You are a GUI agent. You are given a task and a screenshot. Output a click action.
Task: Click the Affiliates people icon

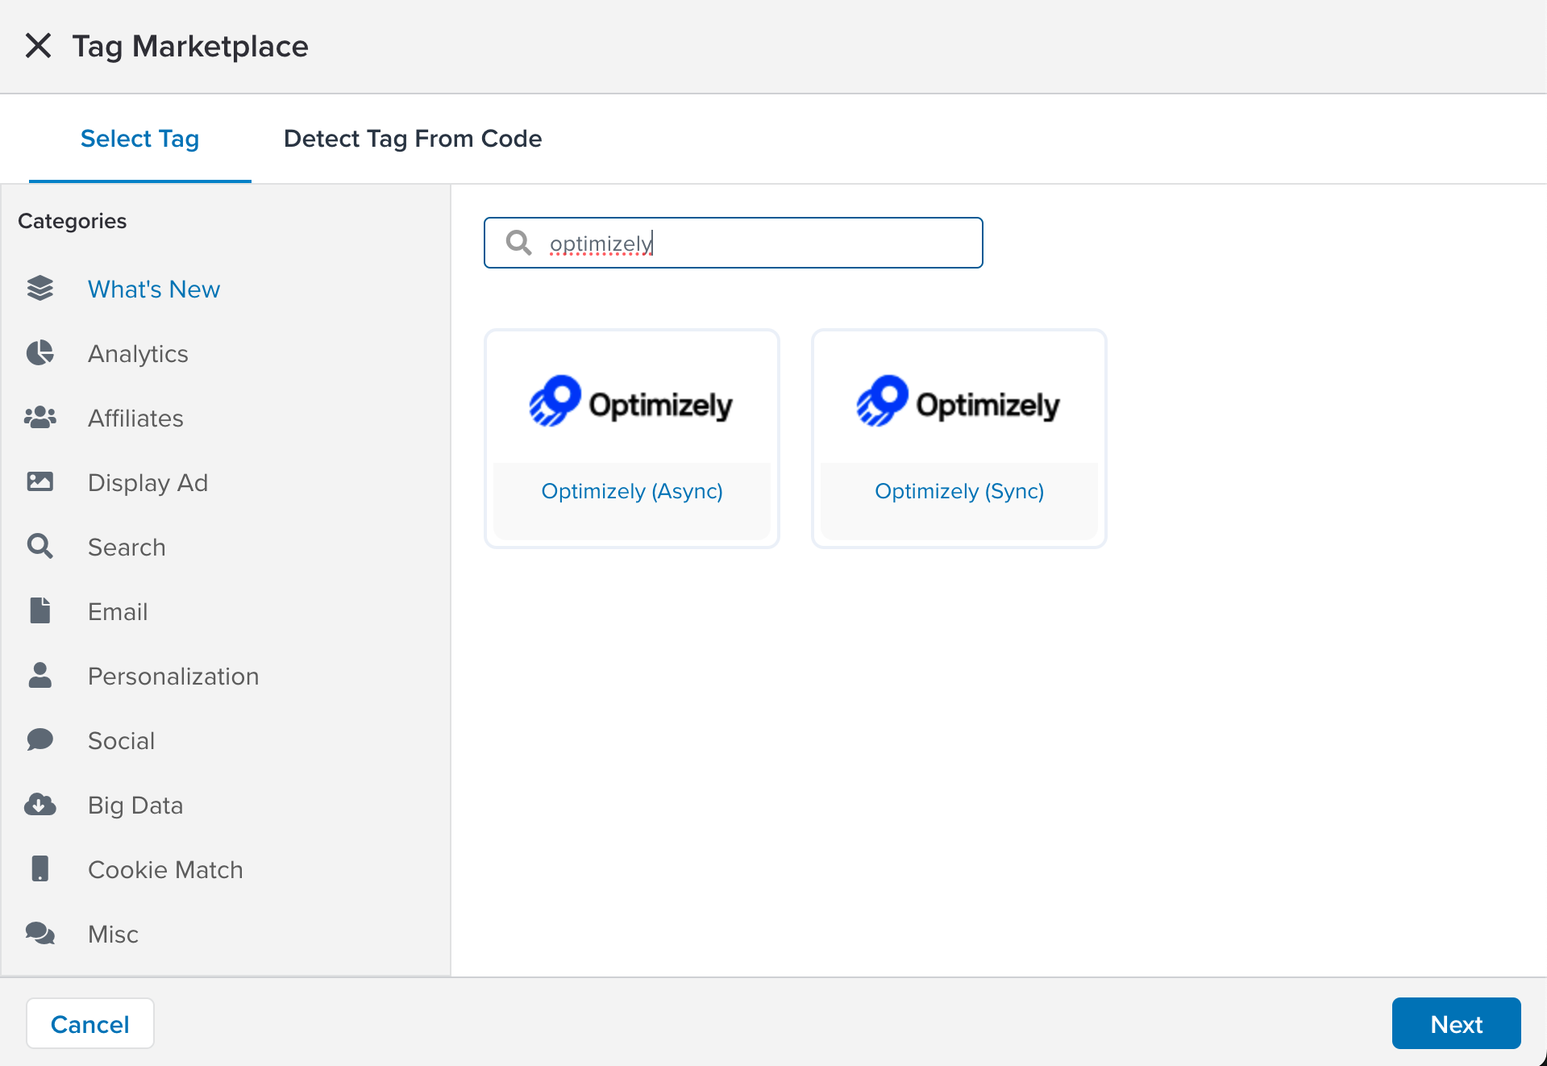coord(40,418)
